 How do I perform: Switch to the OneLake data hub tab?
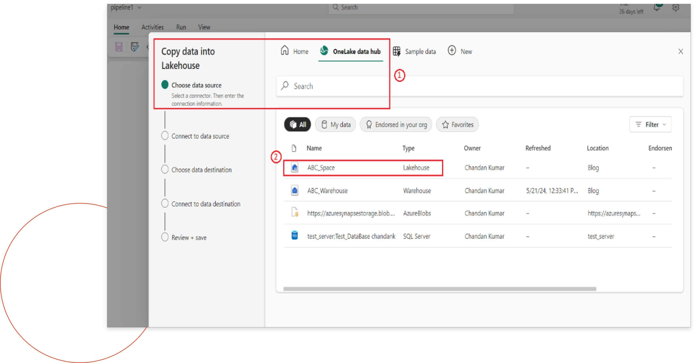point(350,51)
